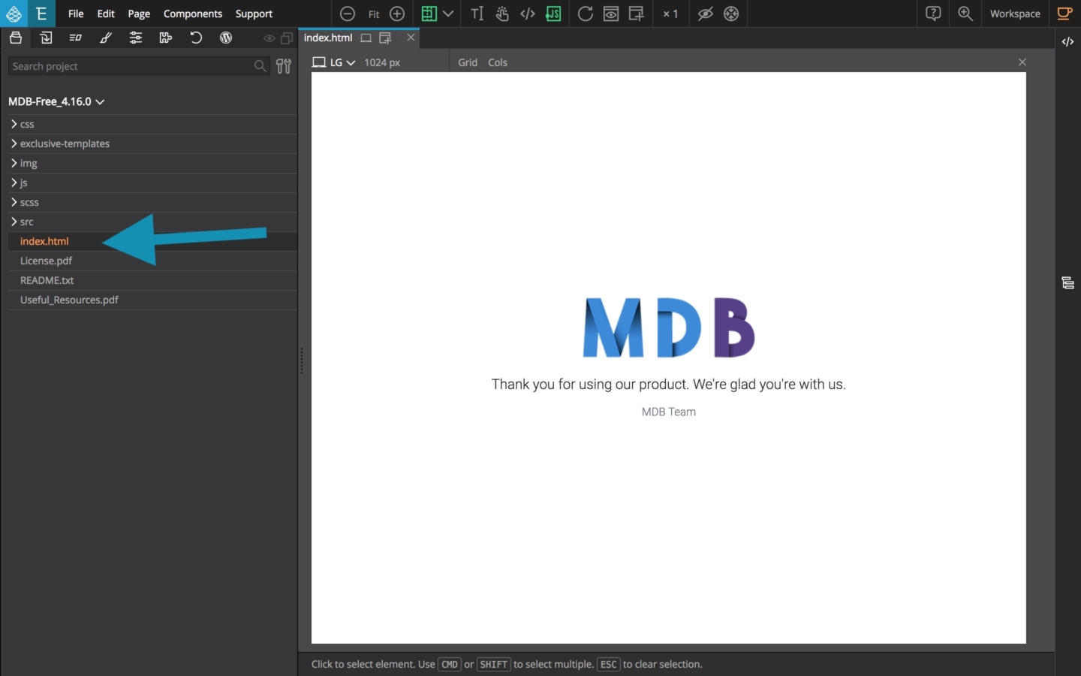Select the index.html tab

(328, 38)
